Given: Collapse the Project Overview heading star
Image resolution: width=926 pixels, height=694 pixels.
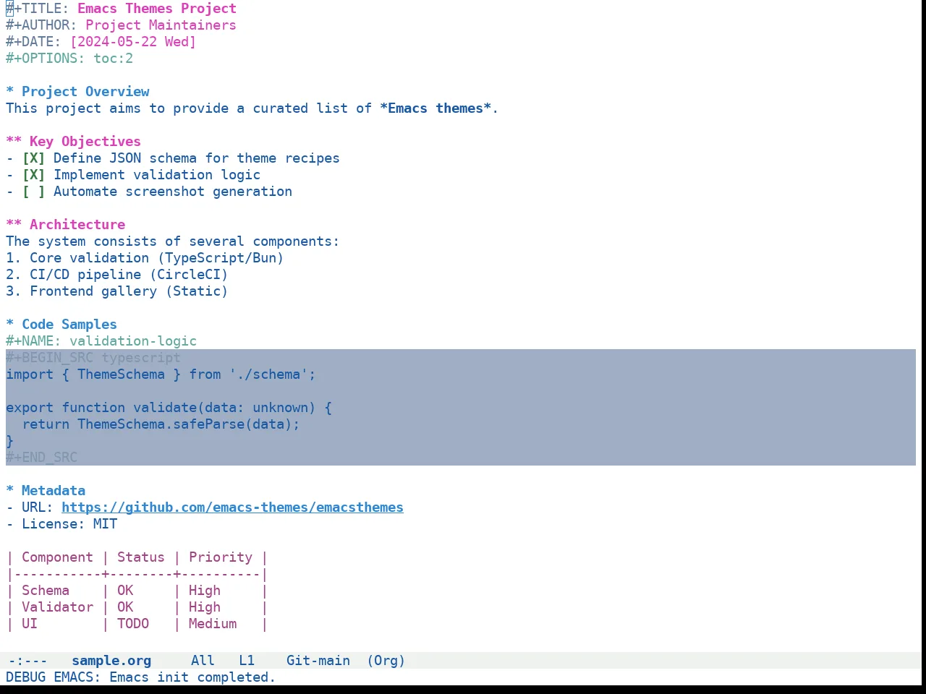Looking at the screenshot, I should tap(9, 92).
